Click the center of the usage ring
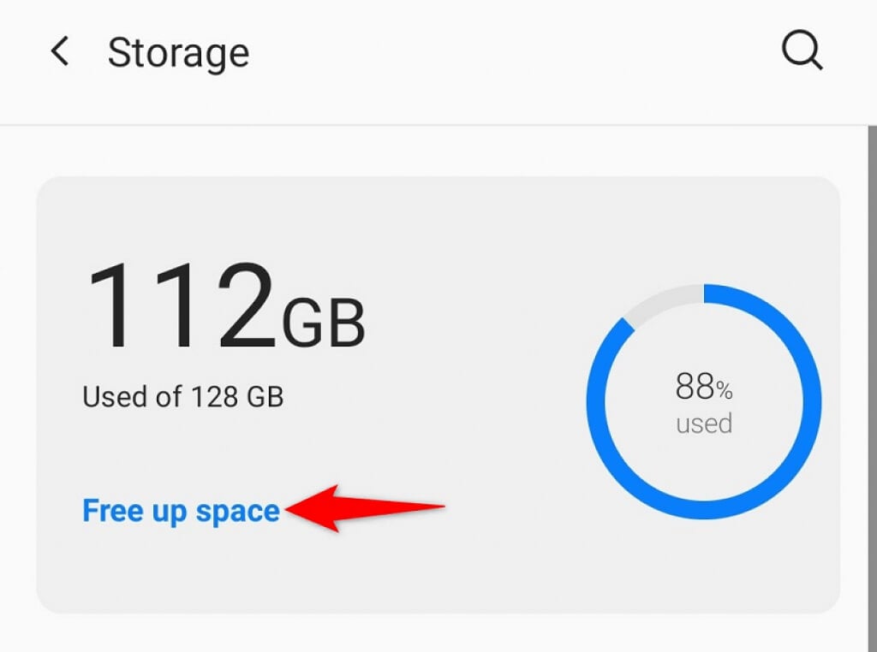The image size is (877, 652). pyautogui.click(x=704, y=404)
